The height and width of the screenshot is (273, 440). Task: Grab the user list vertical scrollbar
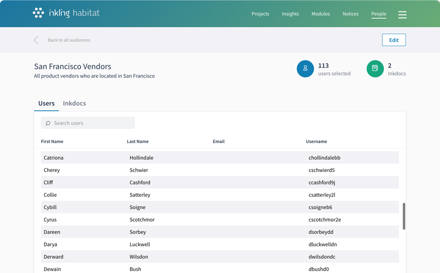click(x=404, y=216)
